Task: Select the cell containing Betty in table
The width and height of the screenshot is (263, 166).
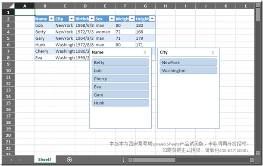Action: [x=45, y=32]
